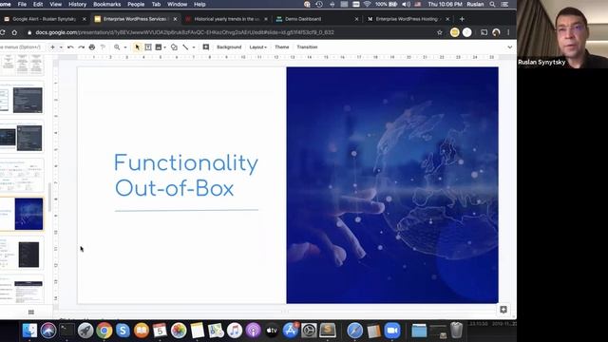Image resolution: width=608 pixels, height=342 pixels.
Task: Open Google Chrome from the dock
Action: click(104, 331)
